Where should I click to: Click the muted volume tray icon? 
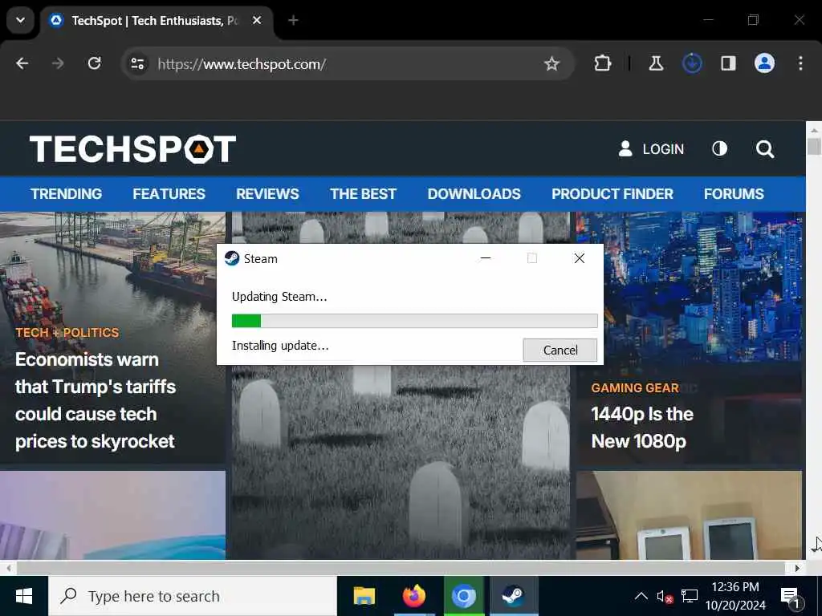pyautogui.click(x=665, y=596)
